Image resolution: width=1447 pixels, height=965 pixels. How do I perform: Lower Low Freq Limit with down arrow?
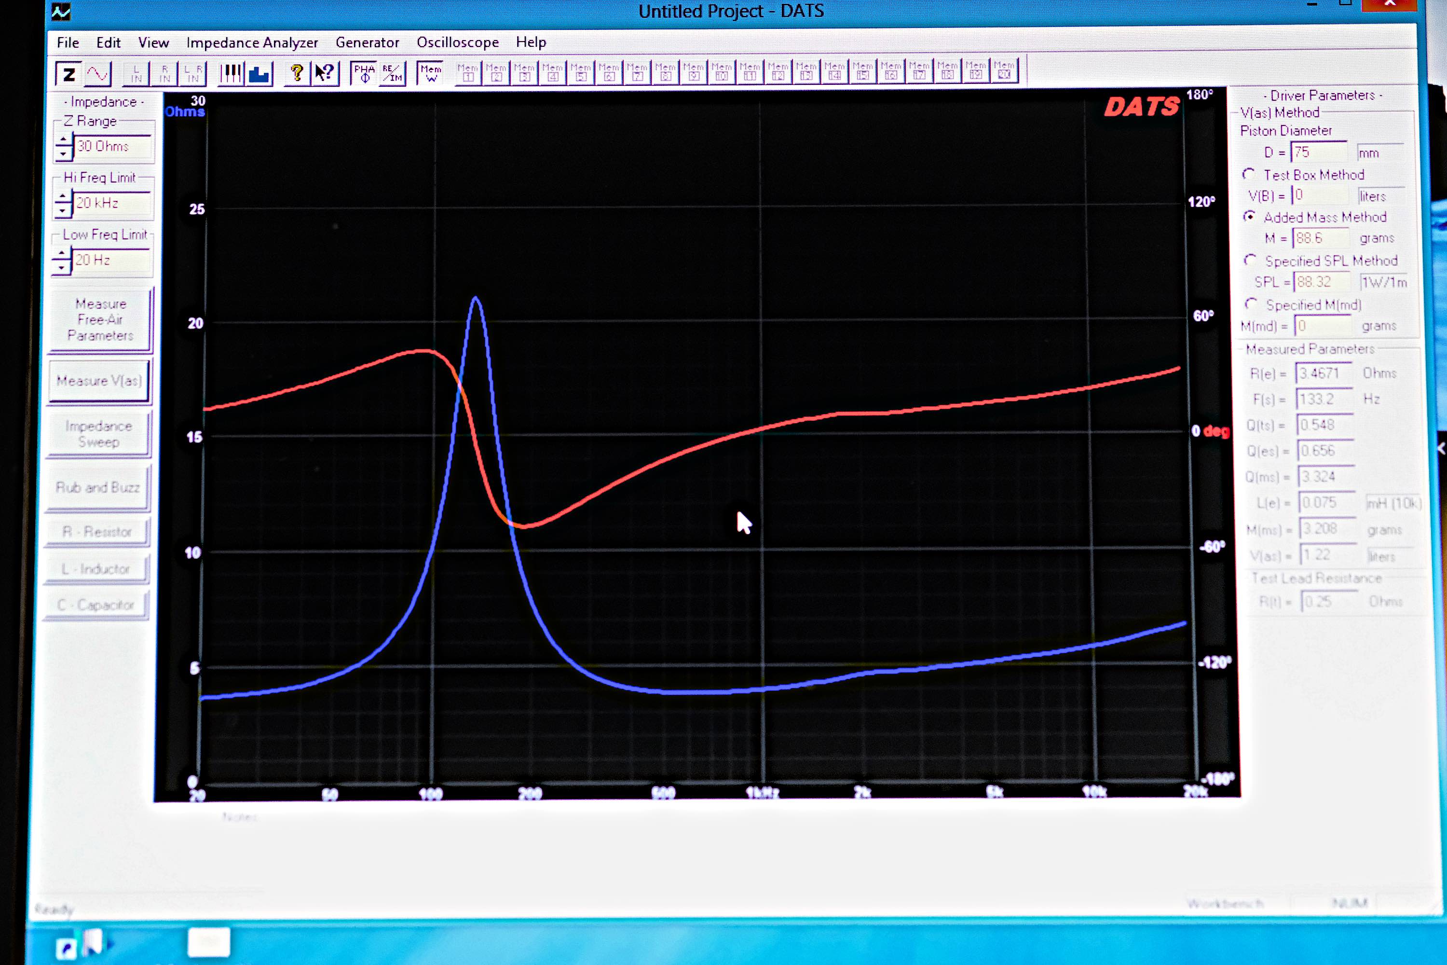tap(61, 267)
